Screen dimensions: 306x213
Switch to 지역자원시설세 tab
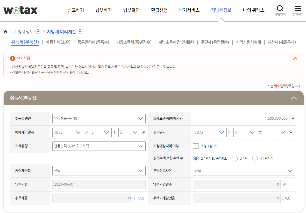(x=248, y=42)
